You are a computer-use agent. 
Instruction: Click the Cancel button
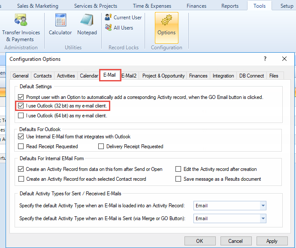point(236,241)
